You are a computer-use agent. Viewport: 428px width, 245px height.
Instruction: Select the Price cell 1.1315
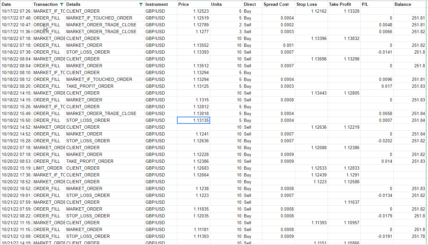(193, 100)
